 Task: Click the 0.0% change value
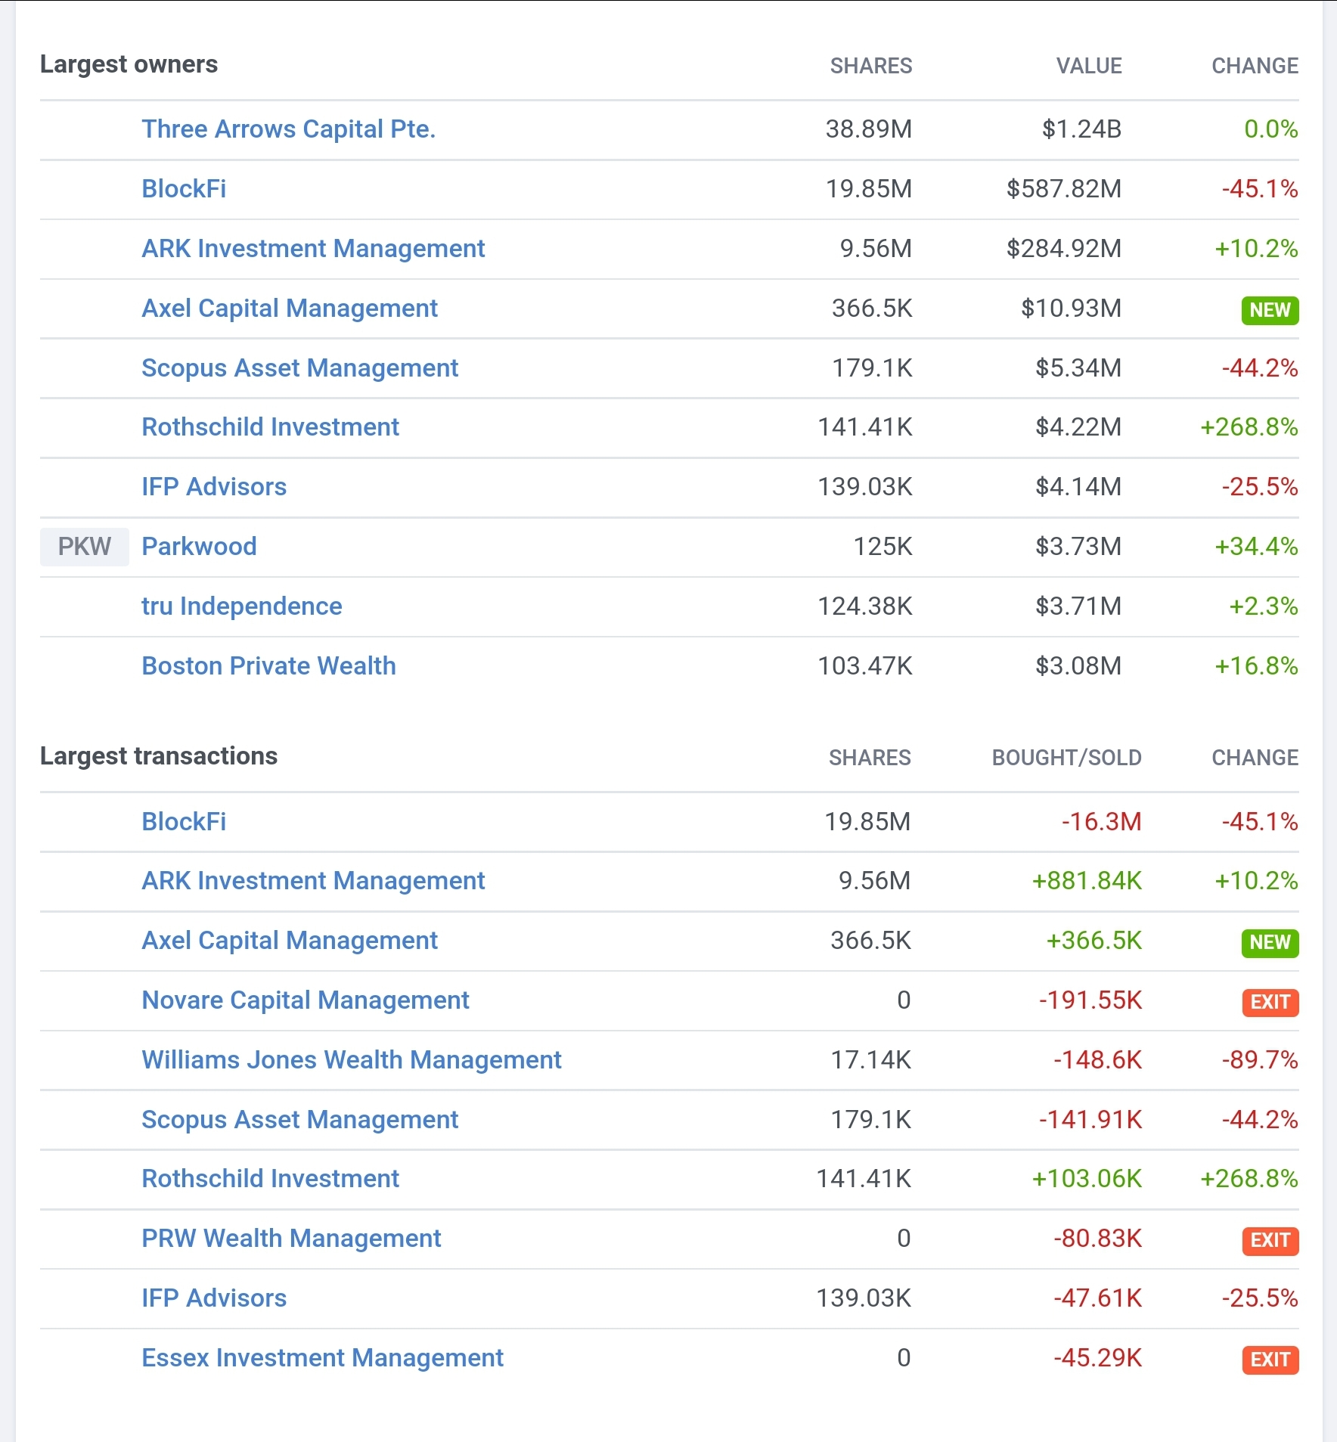point(1271,129)
